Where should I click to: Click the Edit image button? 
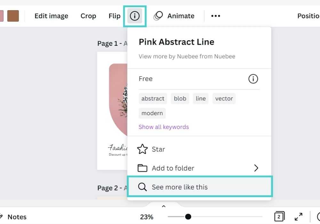pos(51,16)
